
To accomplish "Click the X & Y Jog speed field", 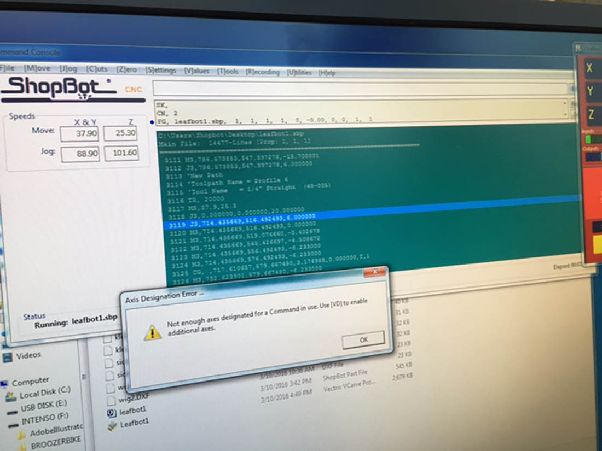I will click(80, 154).
